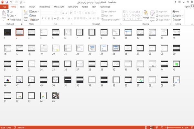194x129 pixels.
Task: Click the zoom in plus button
Action: [x=182, y=127]
